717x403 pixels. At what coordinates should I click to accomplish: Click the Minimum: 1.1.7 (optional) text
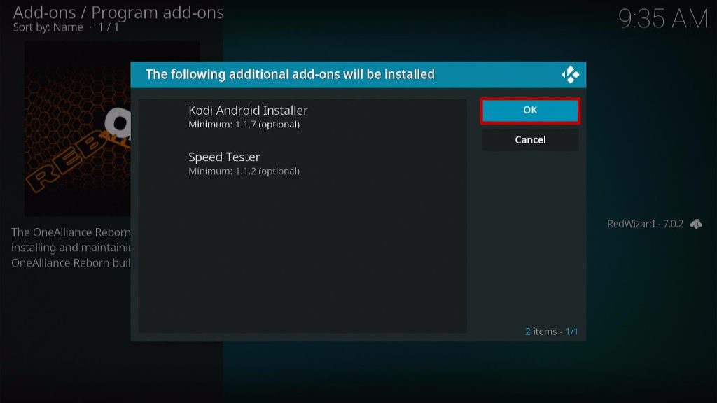coord(244,125)
